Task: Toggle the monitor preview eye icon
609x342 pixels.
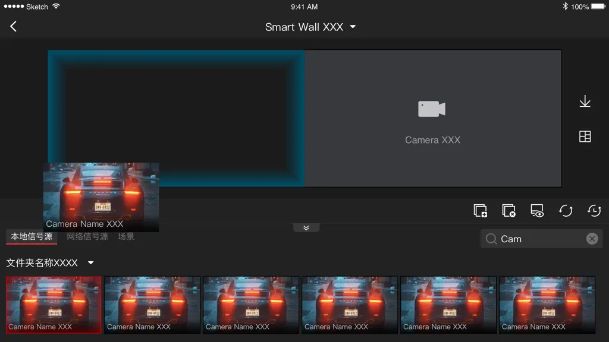Action: tap(537, 211)
